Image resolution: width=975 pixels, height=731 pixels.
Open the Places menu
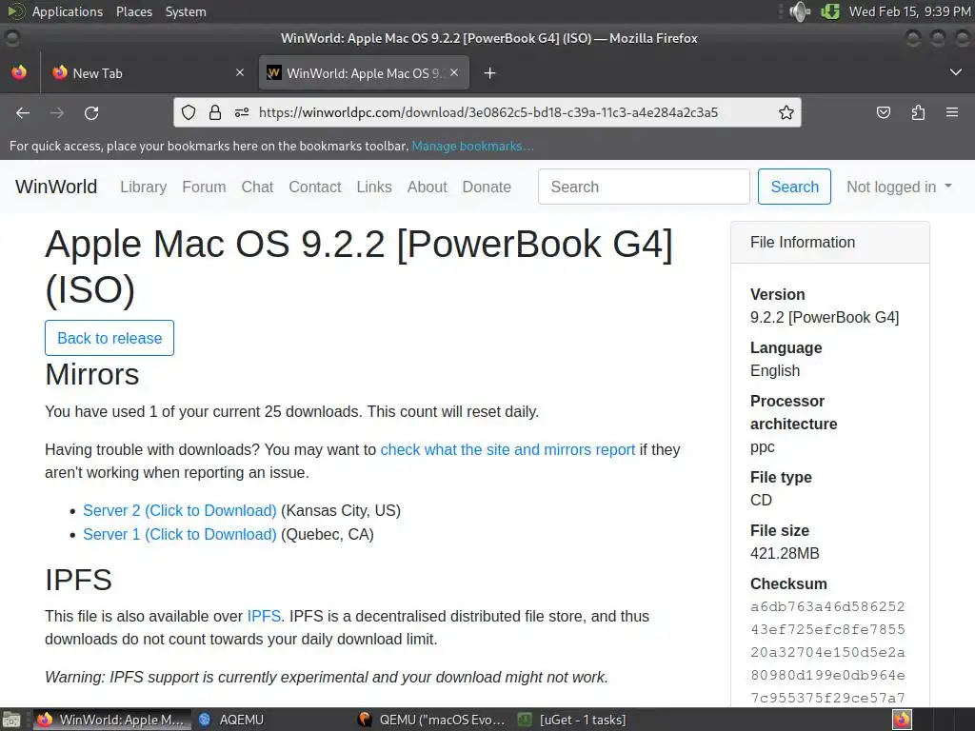pyautogui.click(x=134, y=11)
